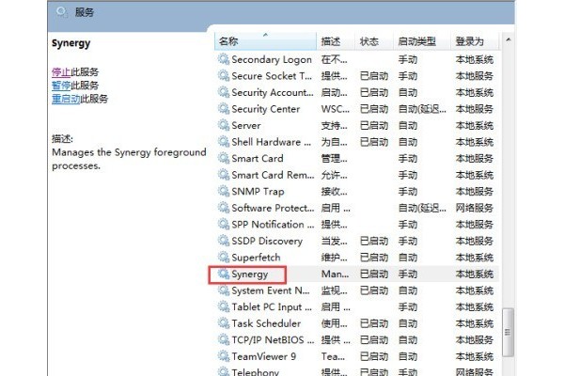Click the gear icon beside Shell Hardware

click(224, 142)
